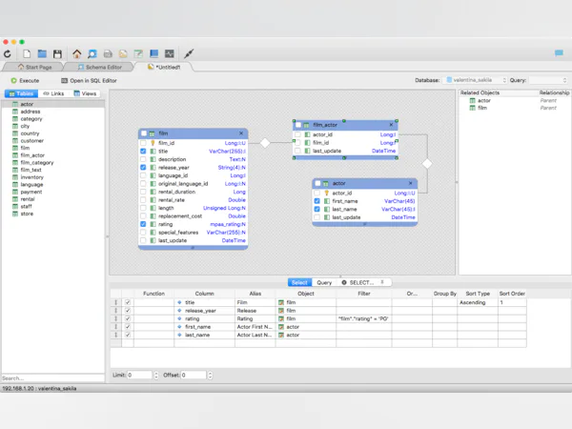
Task: Click the refresh icon in the toolbar
Action: (x=8, y=54)
